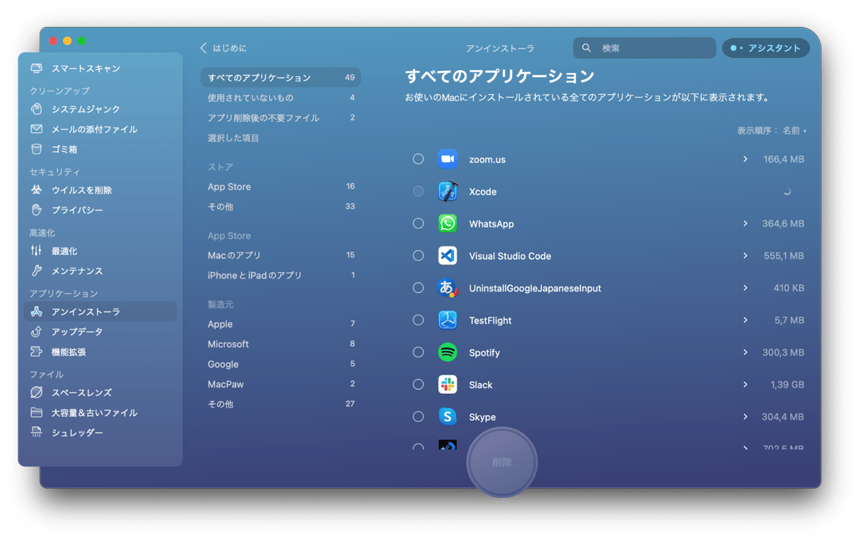861x541 pixels.
Task: Click the search magnifier icon
Action: [586, 48]
